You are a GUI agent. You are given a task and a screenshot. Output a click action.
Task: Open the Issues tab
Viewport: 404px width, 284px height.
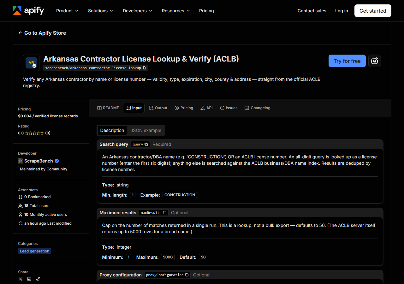[x=229, y=108]
